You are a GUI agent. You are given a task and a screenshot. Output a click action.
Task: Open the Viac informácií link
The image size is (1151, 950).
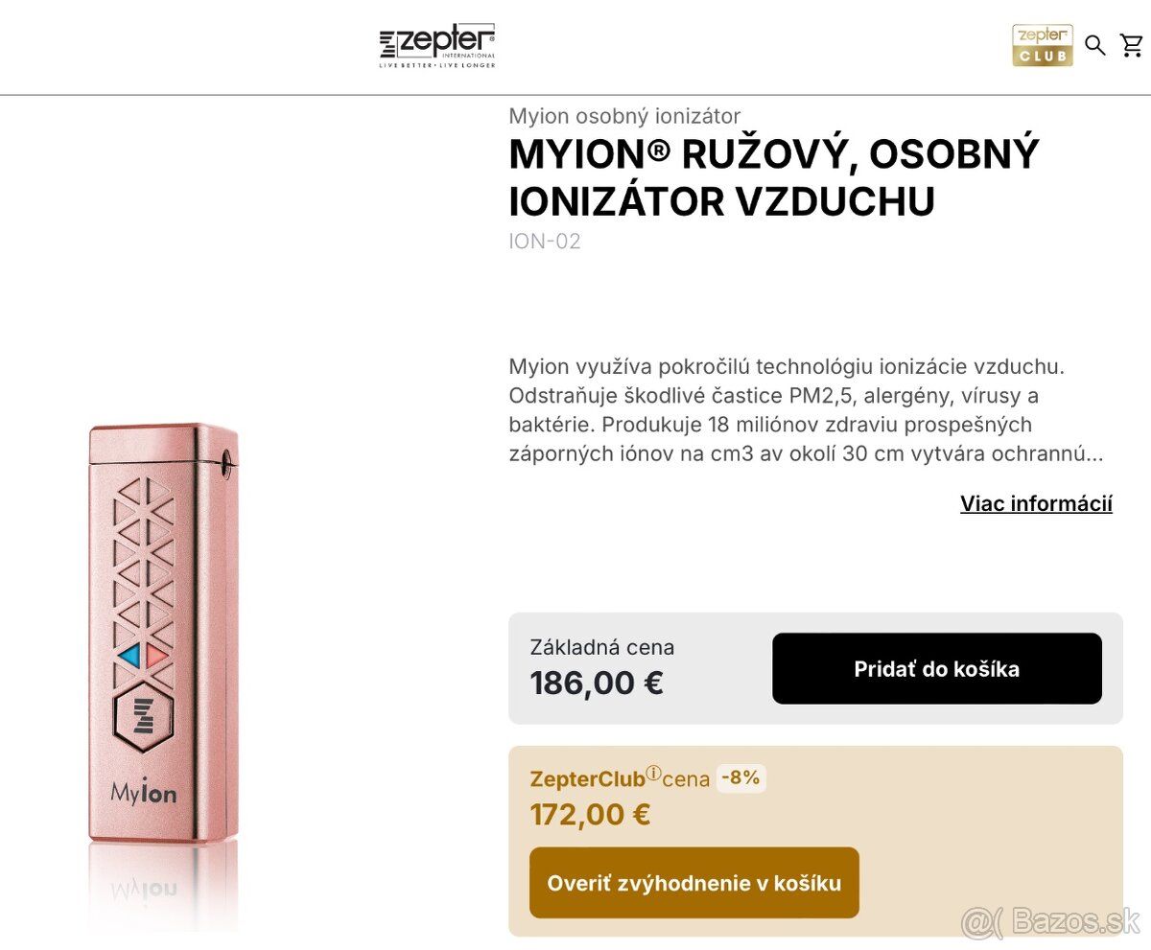(x=1036, y=503)
